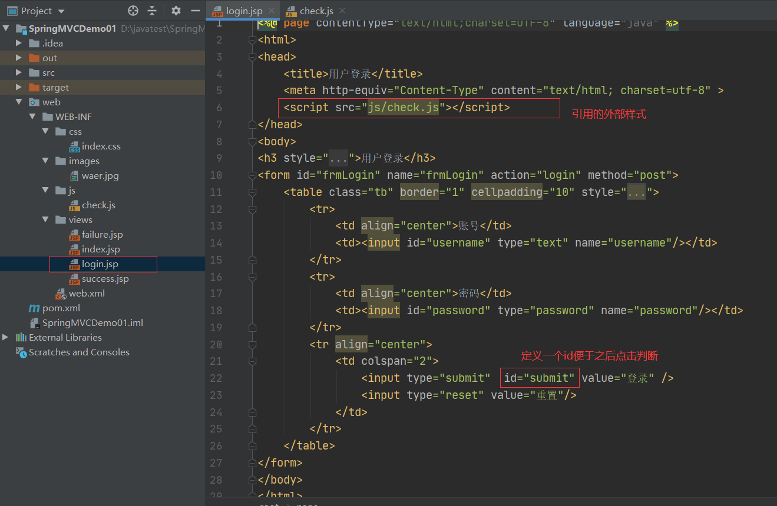Viewport: 777px width, 506px height.
Task: Collapse all nodes in the Project panel
Action: coord(152,11)
